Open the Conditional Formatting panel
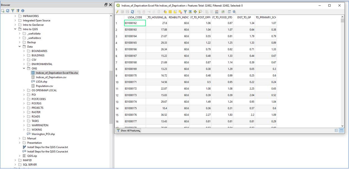This screenshot has height=169, width=349. pyautogui.click(x=223, y=12)
